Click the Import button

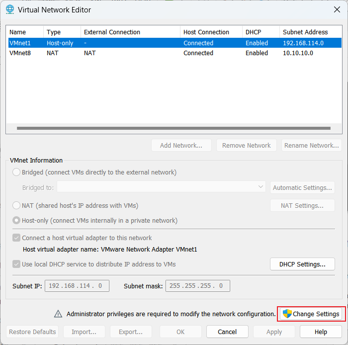pos(84,332)
